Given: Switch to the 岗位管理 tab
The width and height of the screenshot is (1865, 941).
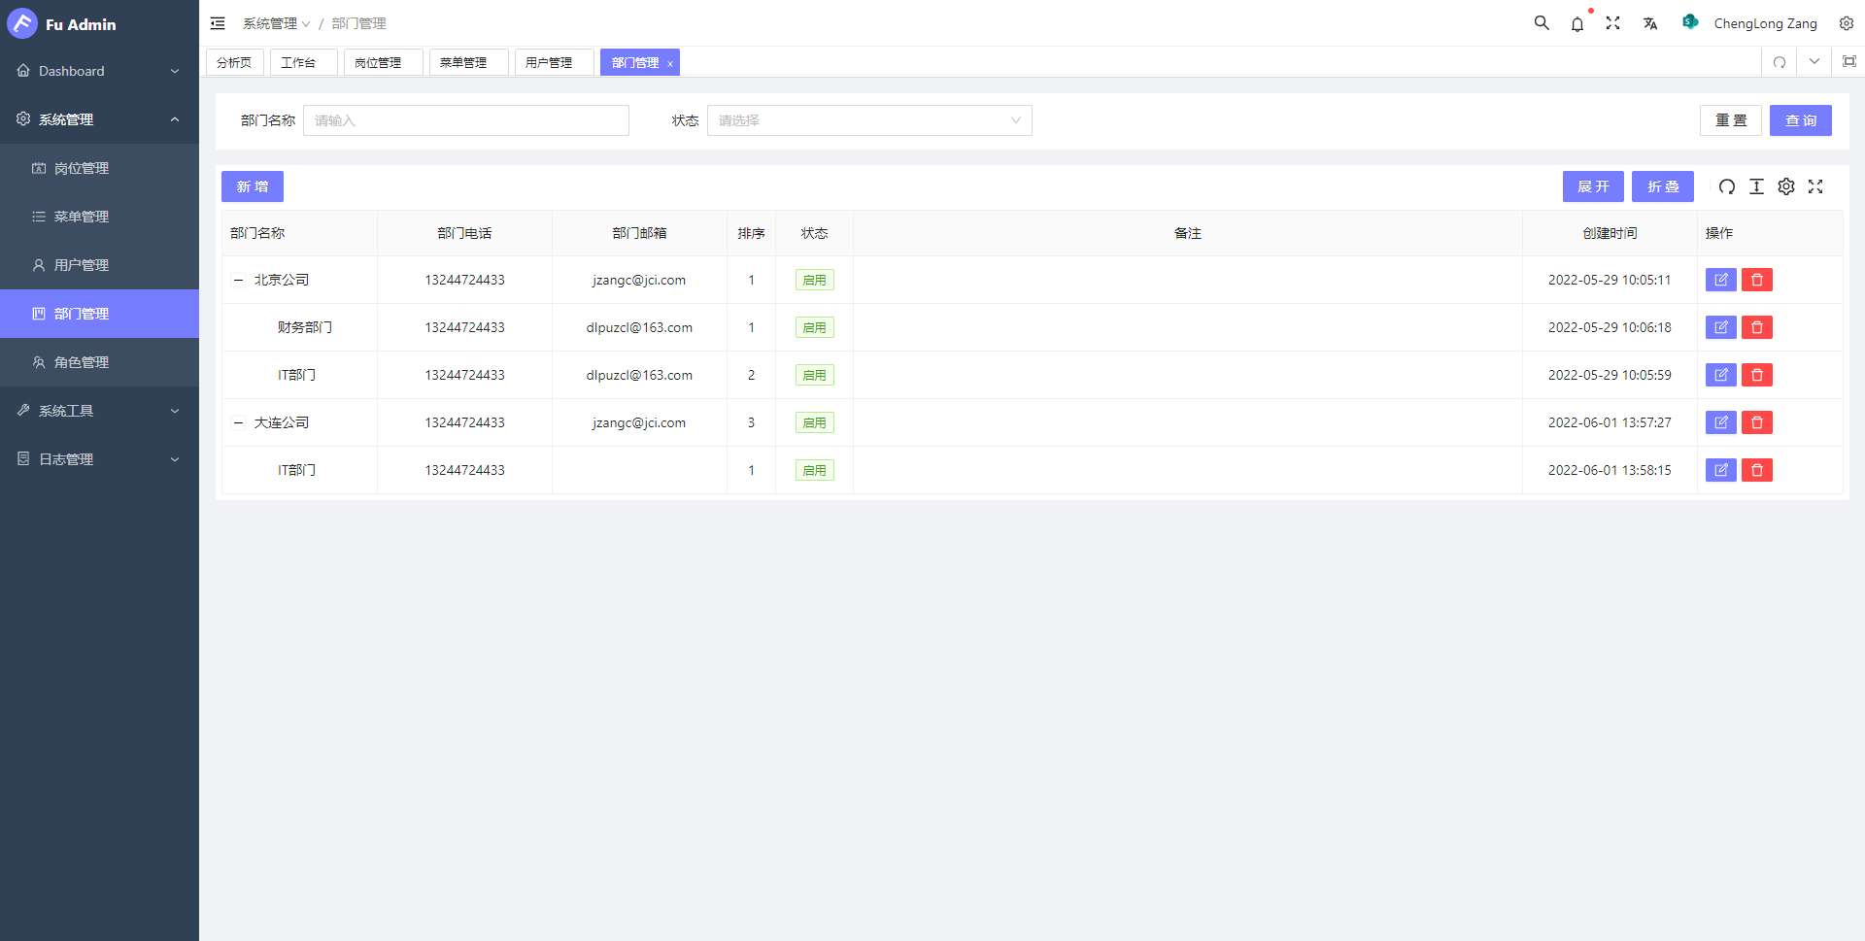Looking at the screenshot, I should 383,62.
